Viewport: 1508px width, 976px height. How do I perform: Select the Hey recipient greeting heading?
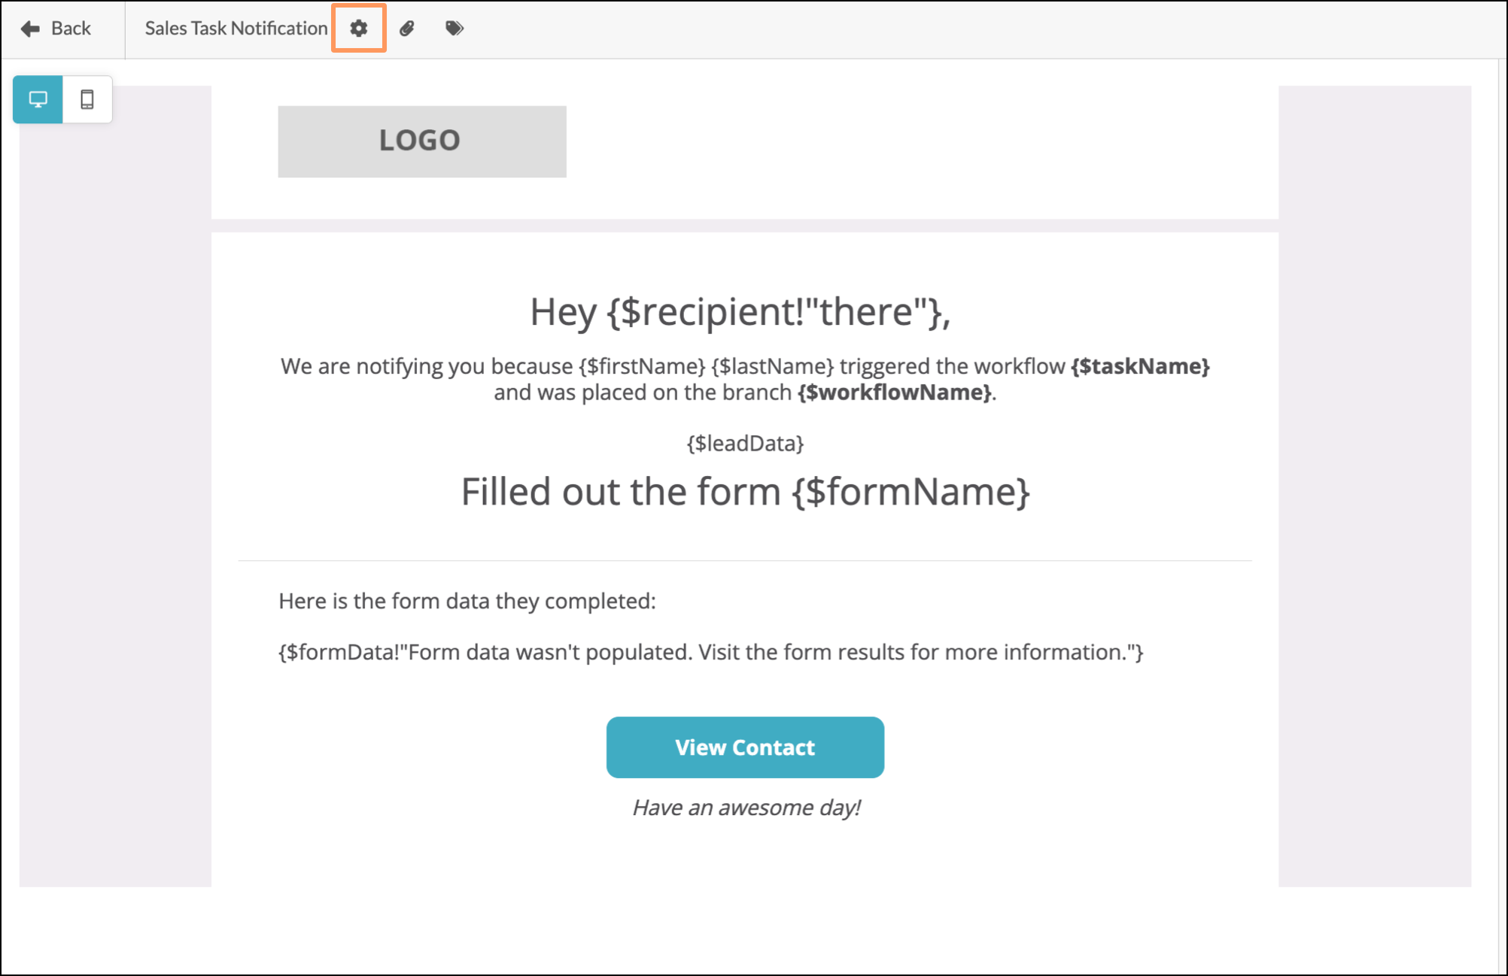pos(741,311)
